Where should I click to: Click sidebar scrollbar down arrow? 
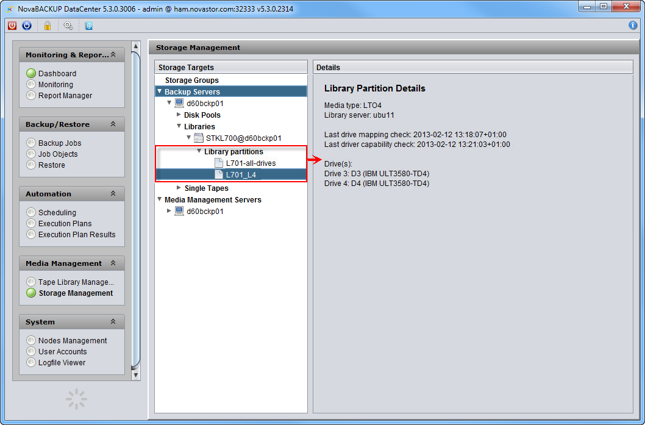136,375
